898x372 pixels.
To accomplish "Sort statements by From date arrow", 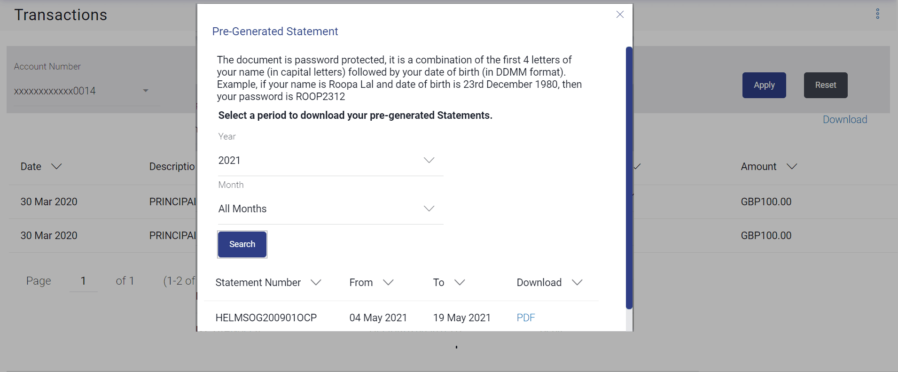I will 388,282.
